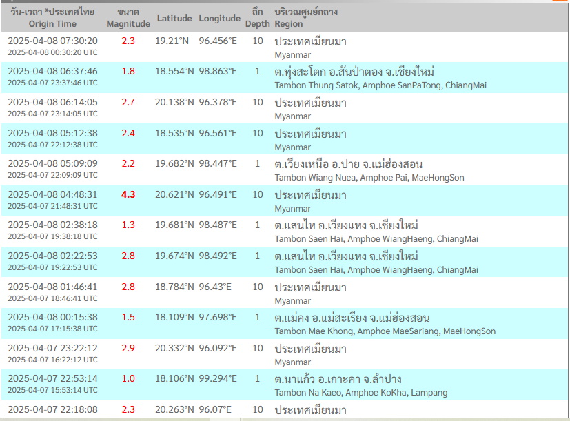Click latitude 19.682°N

[174, 163]
